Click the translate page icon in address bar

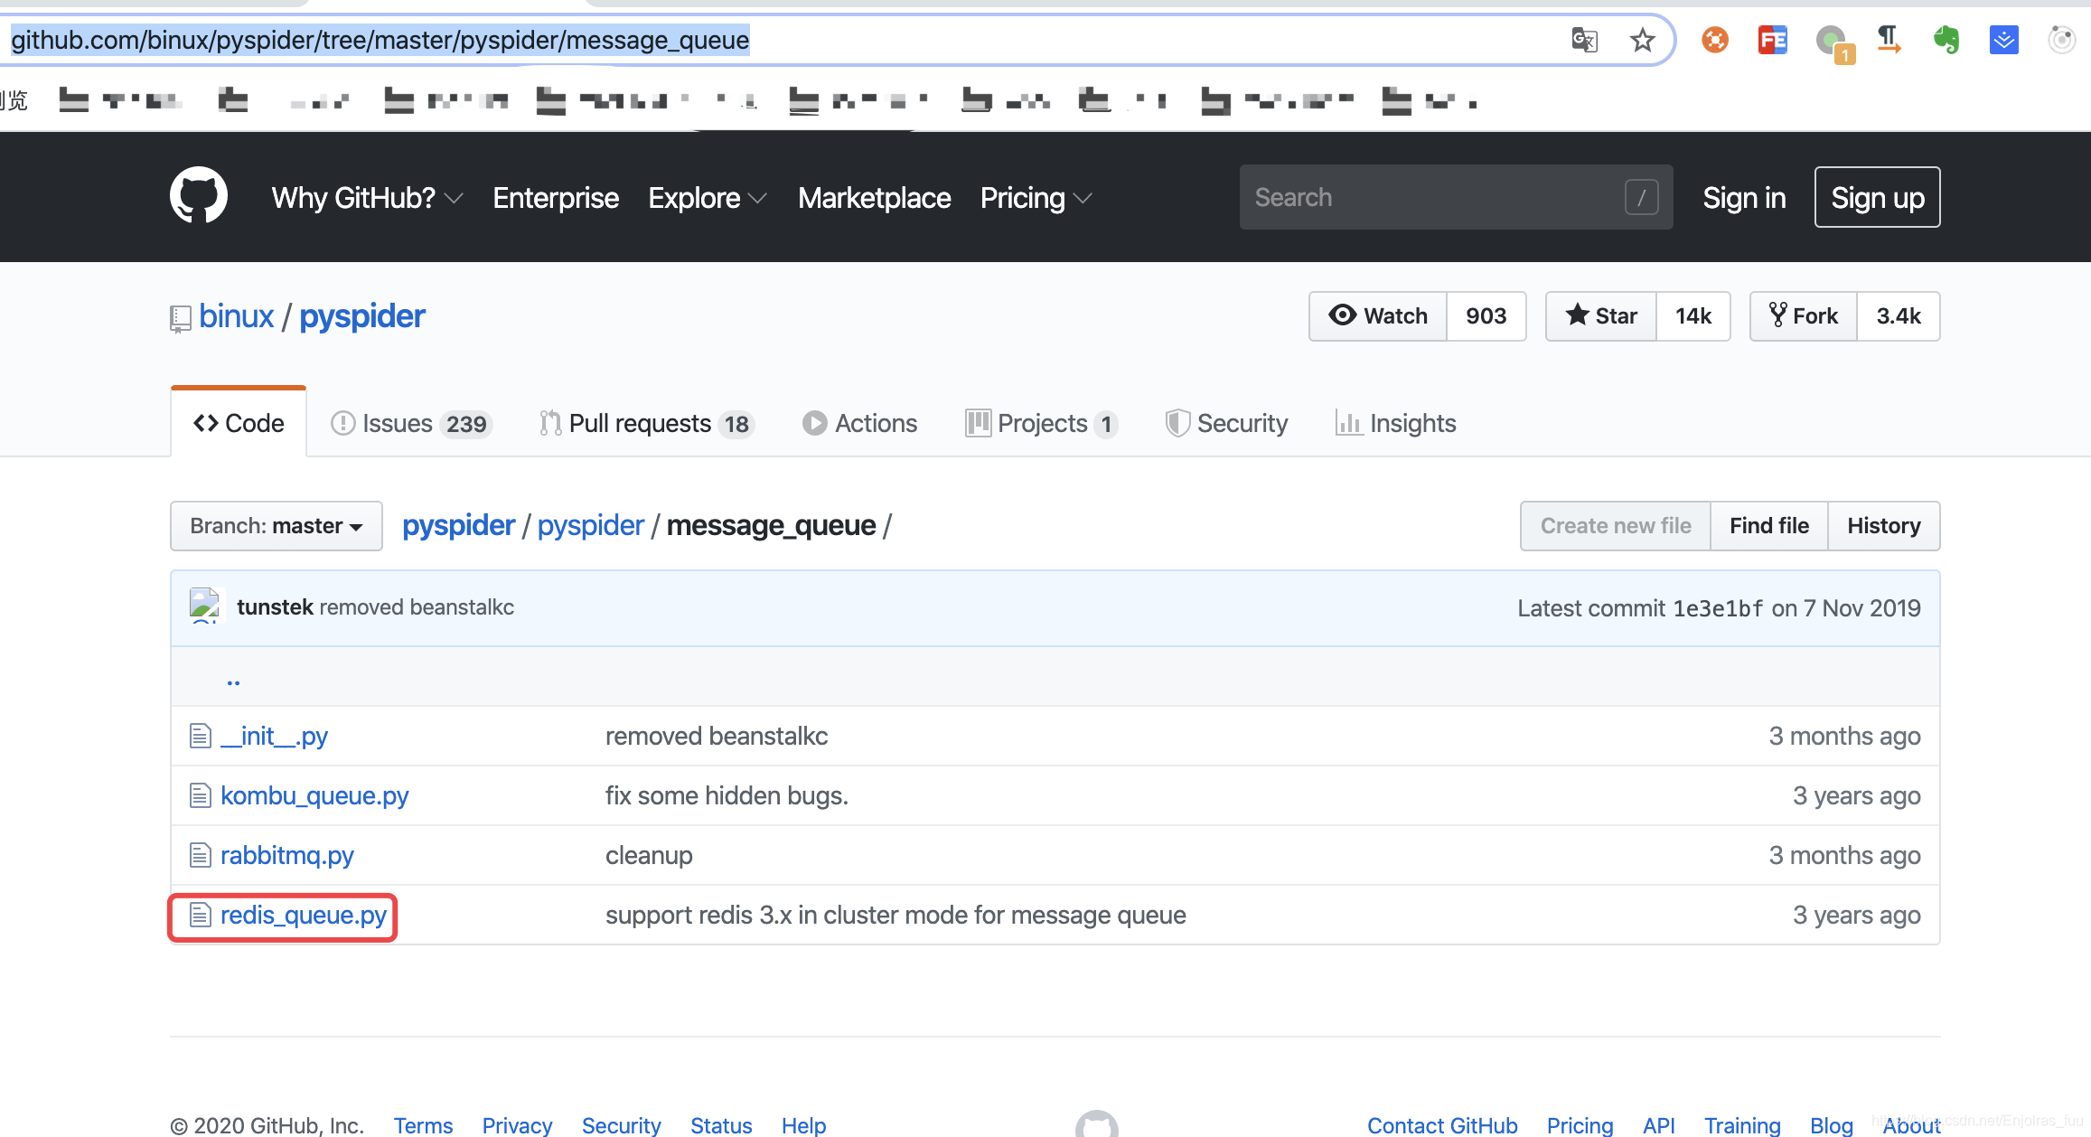click(1584, 40)
